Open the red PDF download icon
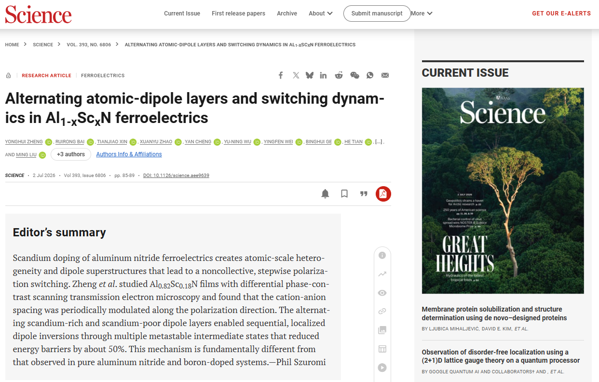The image size is (599, 382). [383, 193]
